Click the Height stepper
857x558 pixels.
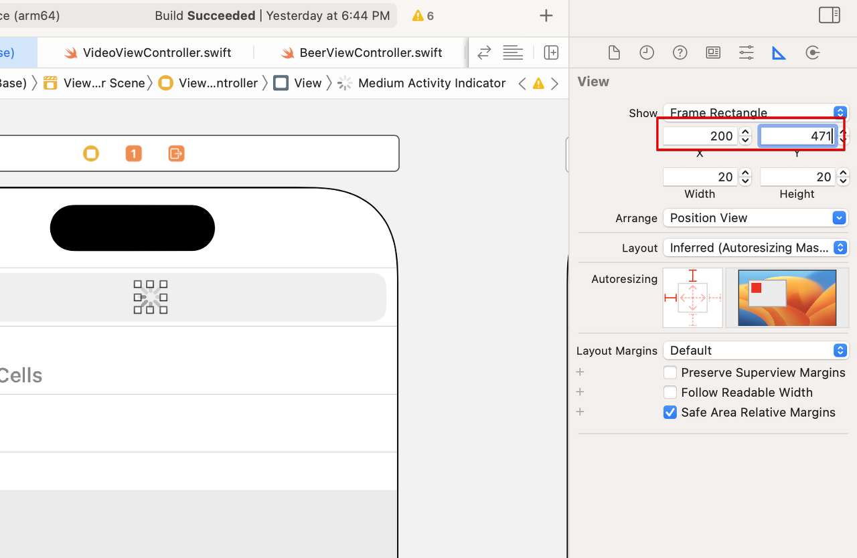(844, 177)
